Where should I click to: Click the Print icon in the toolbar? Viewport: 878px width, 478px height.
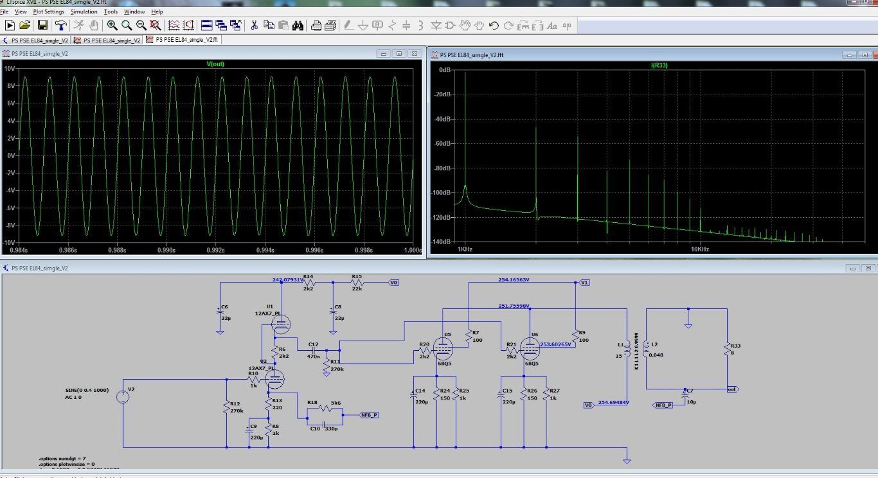(330, 25)
